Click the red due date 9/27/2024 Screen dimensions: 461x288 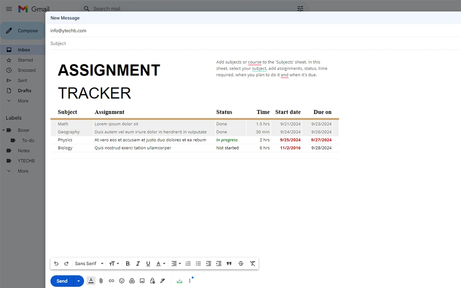pyautogui.click(x=321, y=140)
